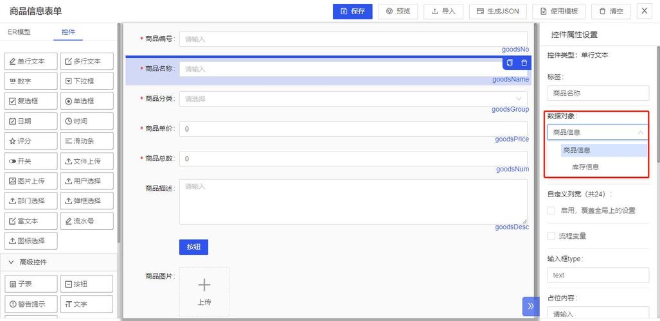Click the goodsGroup field identifier
Screen dimensions: 660x321
pos(510,109)
